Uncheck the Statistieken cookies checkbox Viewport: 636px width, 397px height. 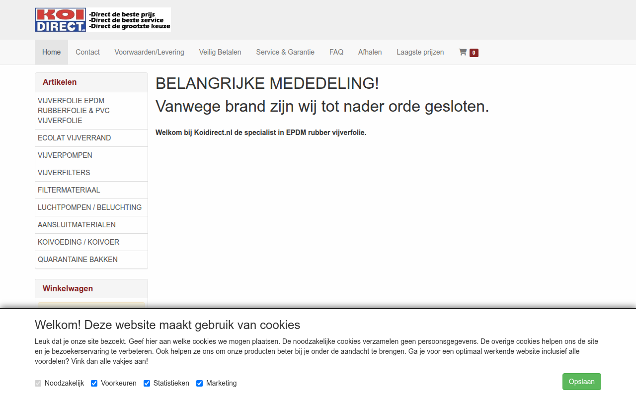pos(147,383)
